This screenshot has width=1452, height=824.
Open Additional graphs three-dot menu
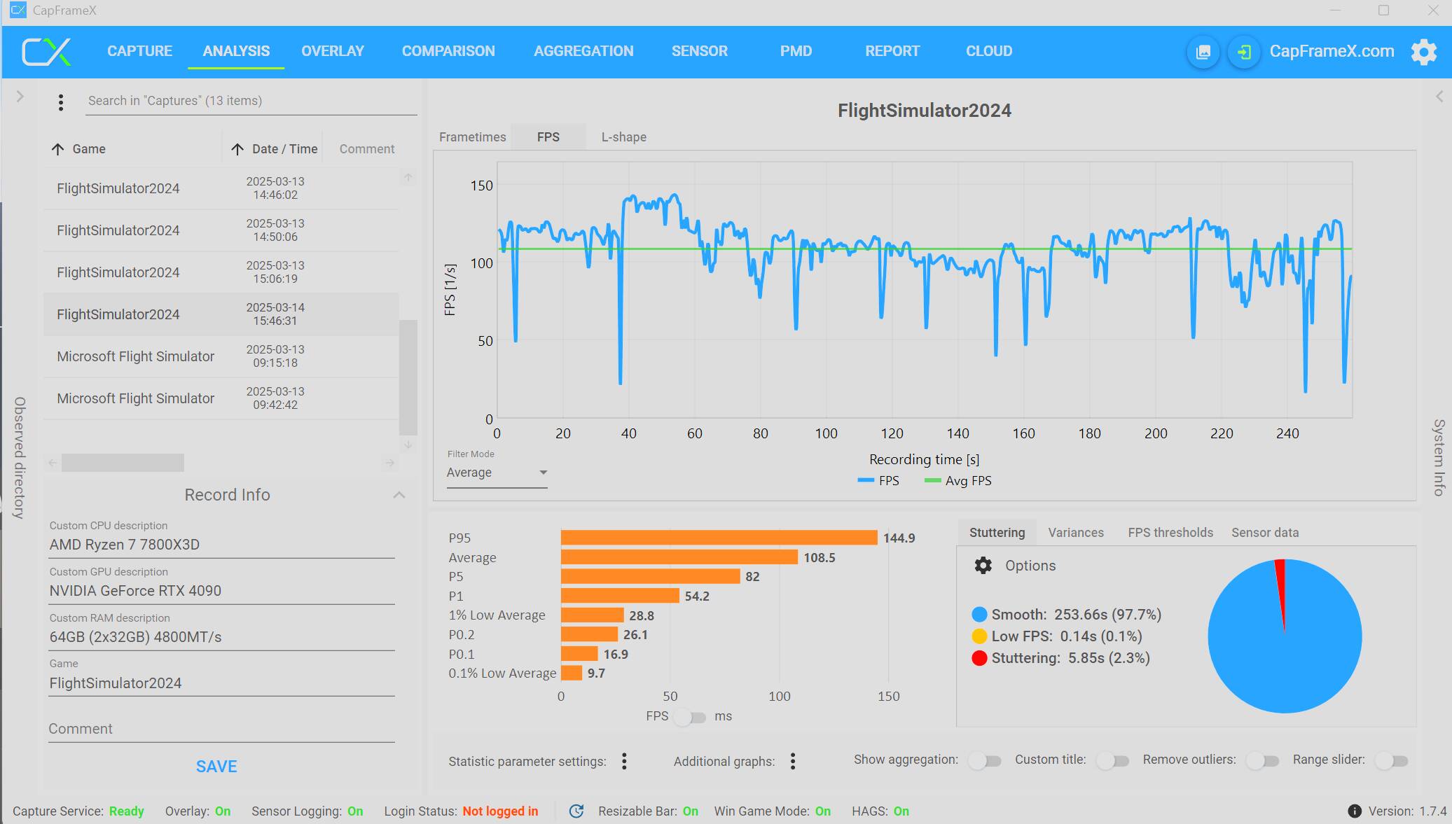point(793,761)
